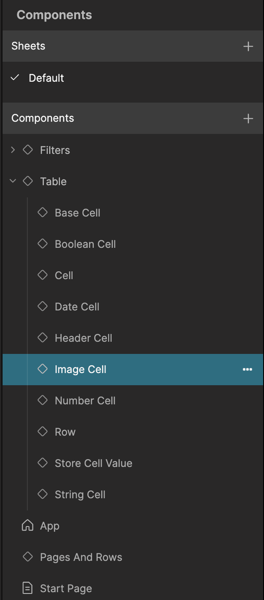
Task: Click the page icon beside Start Page
Action: tap(27, 588)
